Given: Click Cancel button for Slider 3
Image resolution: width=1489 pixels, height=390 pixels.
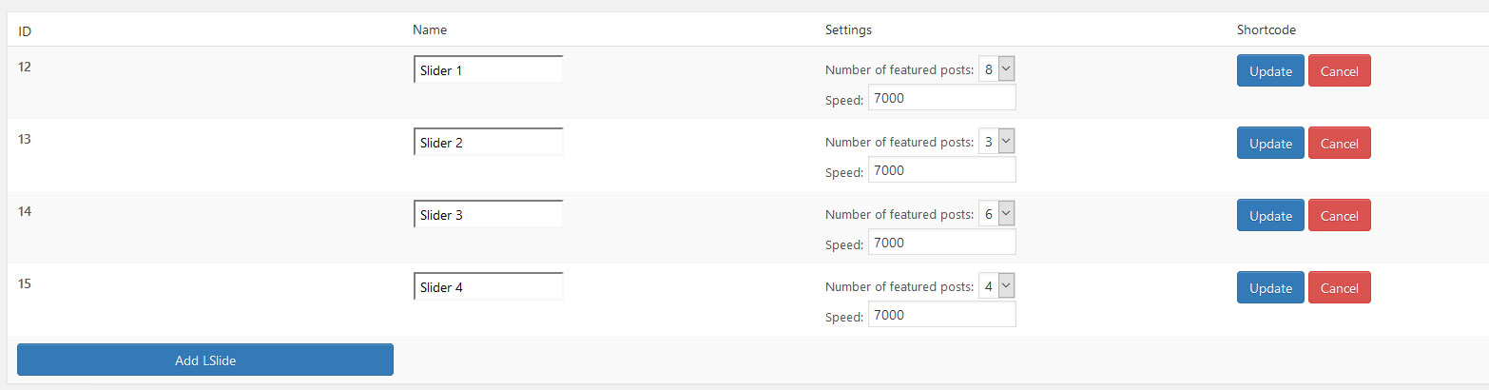Looking at the screenshot, I should [1339, 215].
